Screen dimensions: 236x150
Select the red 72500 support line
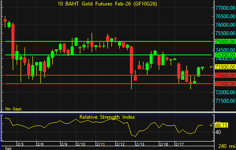(105, 84)
